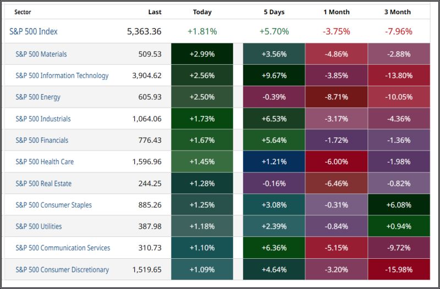440x289 pixels.
Task: Open the S&P 500 Energy sector link
Action: (x=38, y=97)
